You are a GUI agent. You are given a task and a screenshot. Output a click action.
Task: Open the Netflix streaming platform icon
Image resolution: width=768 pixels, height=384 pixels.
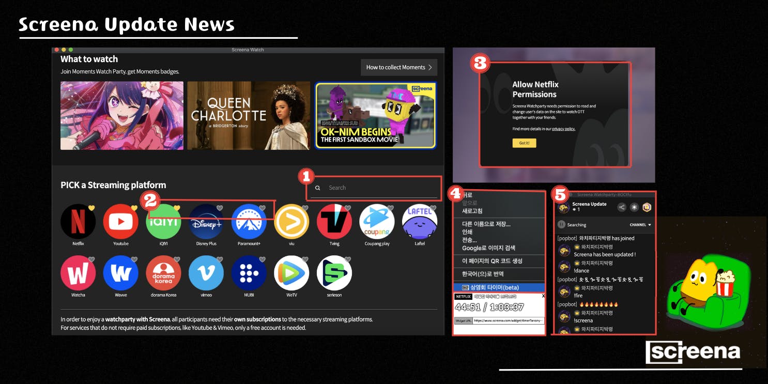point(78,222)
